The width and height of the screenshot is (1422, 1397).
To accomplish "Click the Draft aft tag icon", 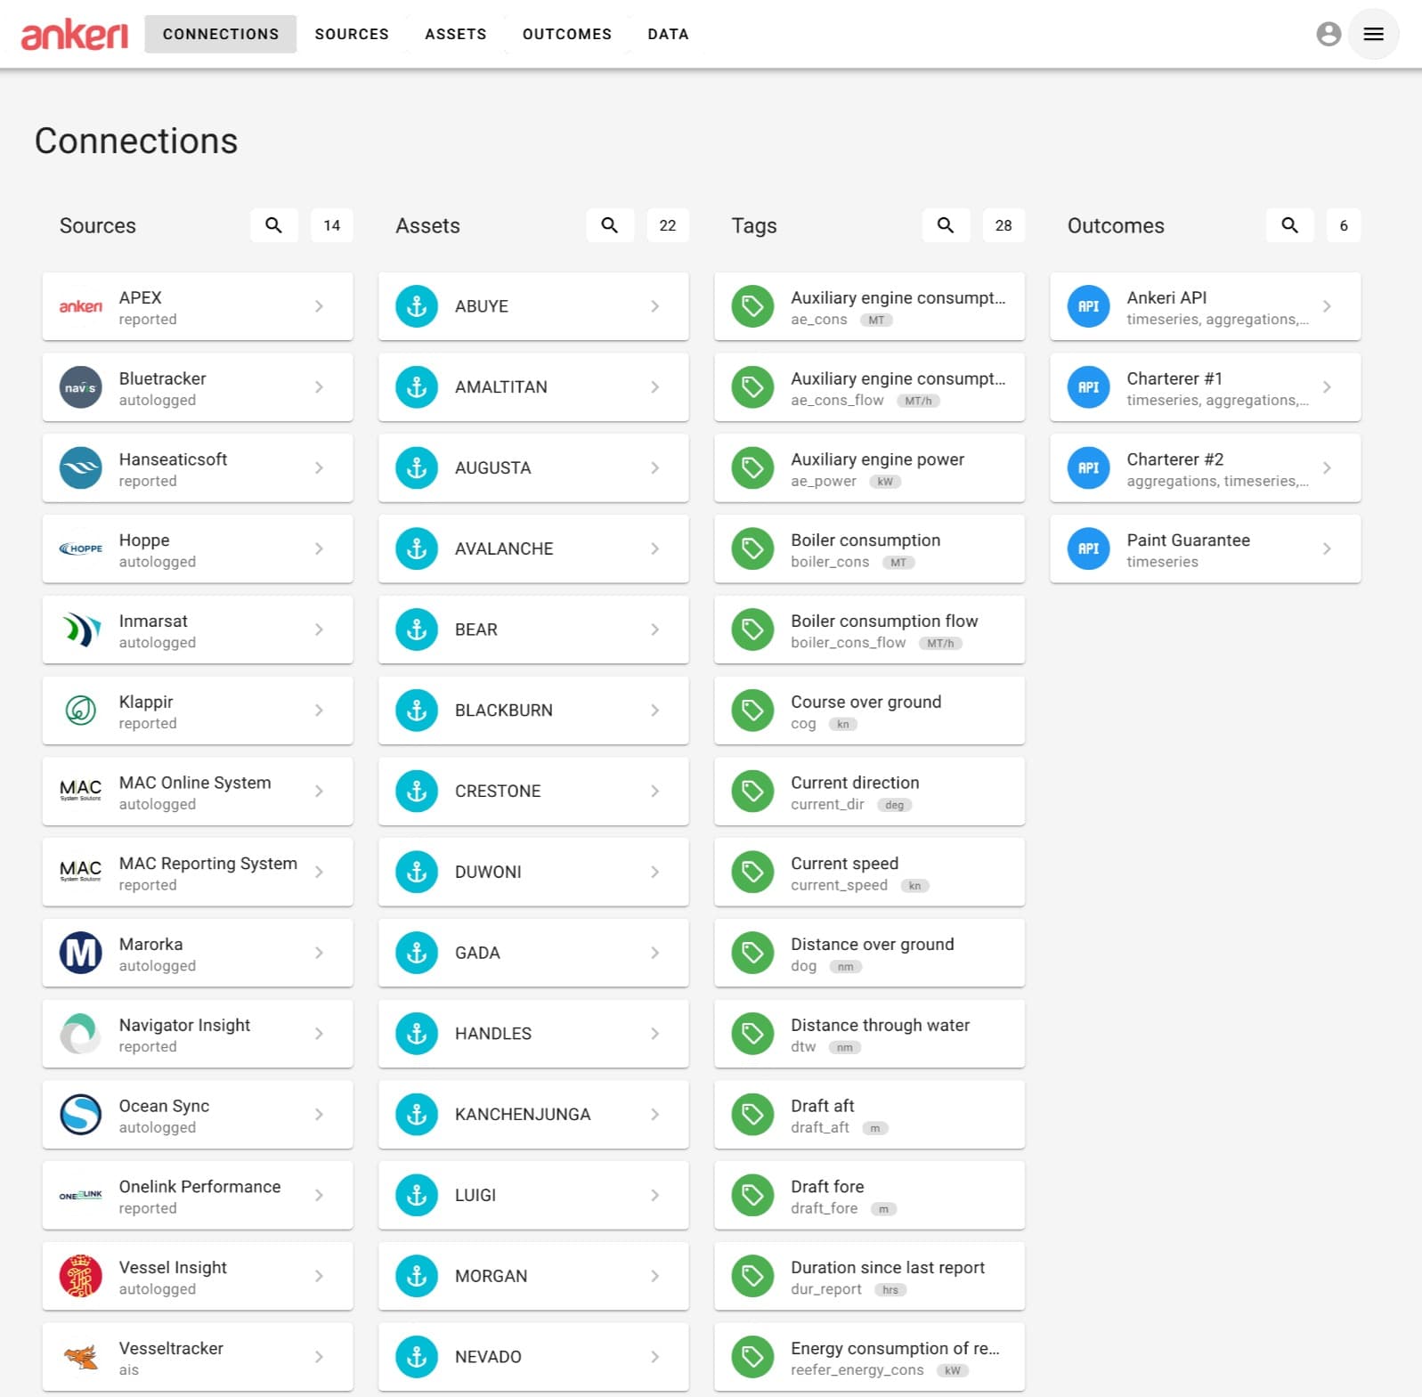I will [752, 1115].
